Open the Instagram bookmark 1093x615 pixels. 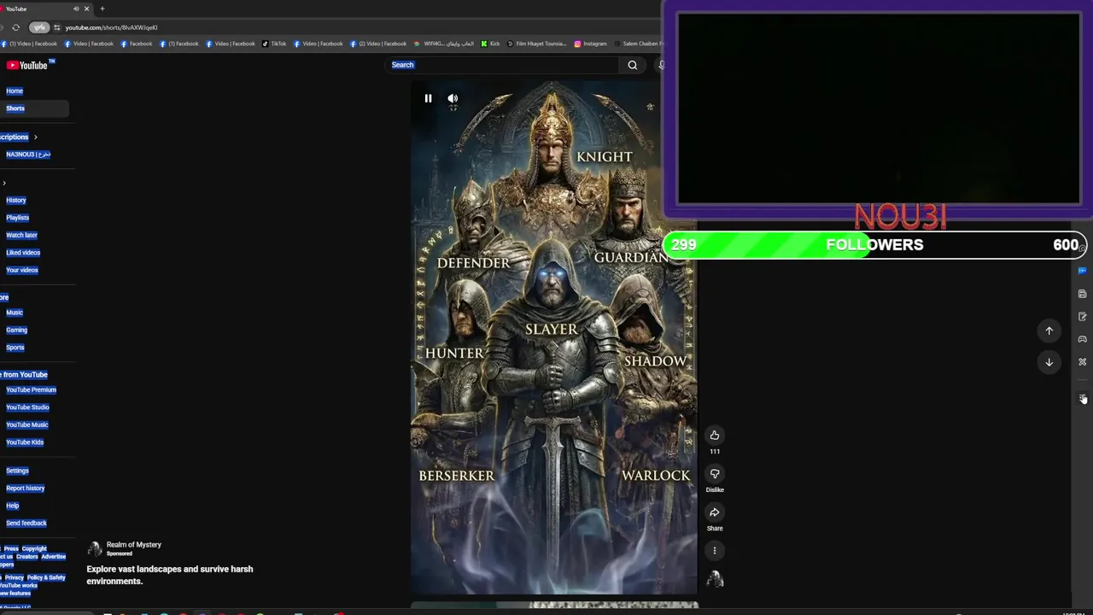pos(590,44)
